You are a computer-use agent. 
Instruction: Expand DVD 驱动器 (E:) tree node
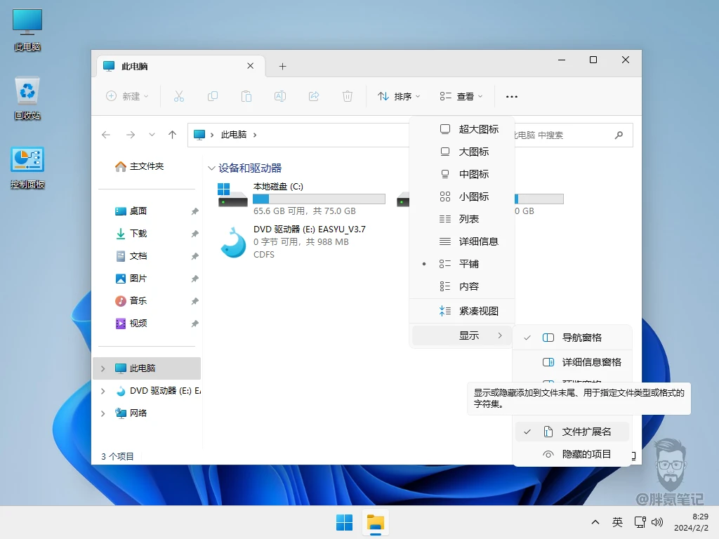(x=103, y=391)
